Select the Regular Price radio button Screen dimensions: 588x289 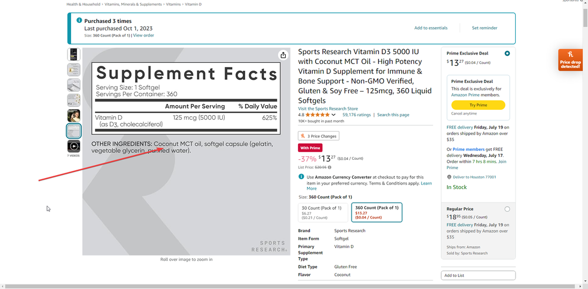pyautogui.click(x=507, y=209)
